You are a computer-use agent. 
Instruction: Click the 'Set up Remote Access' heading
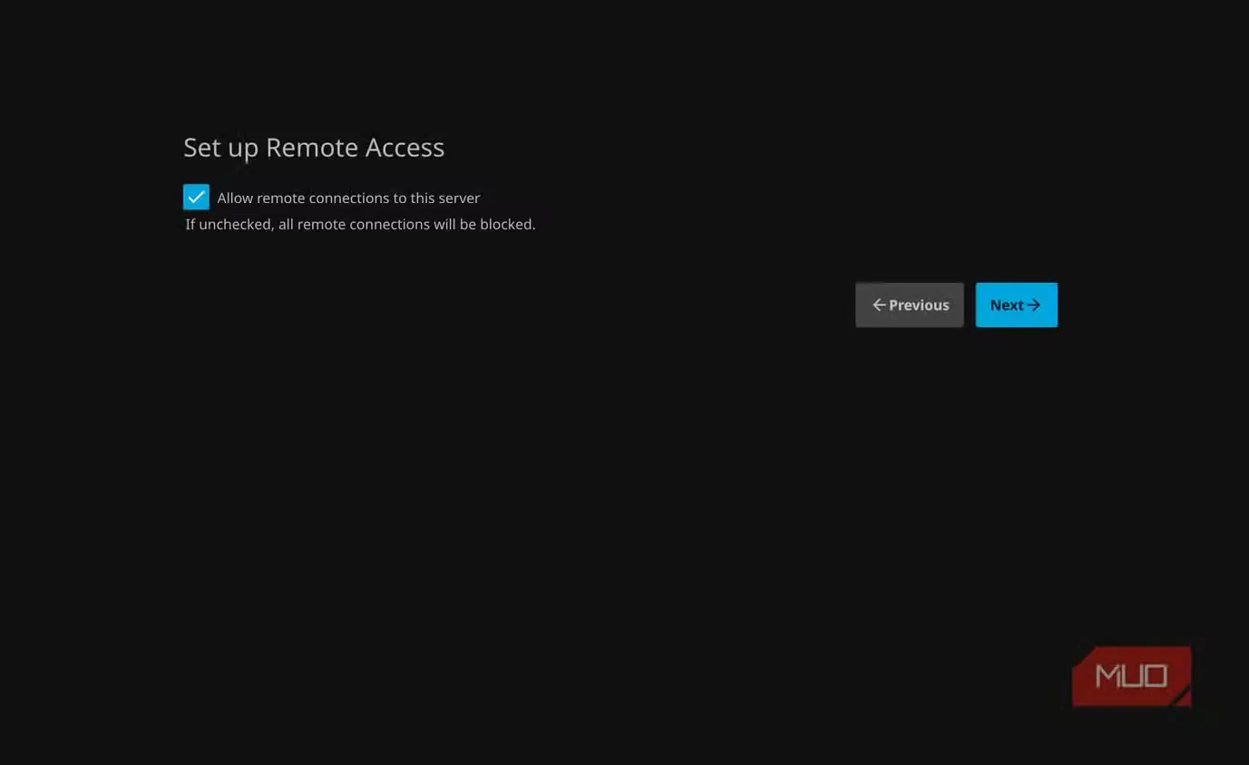point(314,148)
